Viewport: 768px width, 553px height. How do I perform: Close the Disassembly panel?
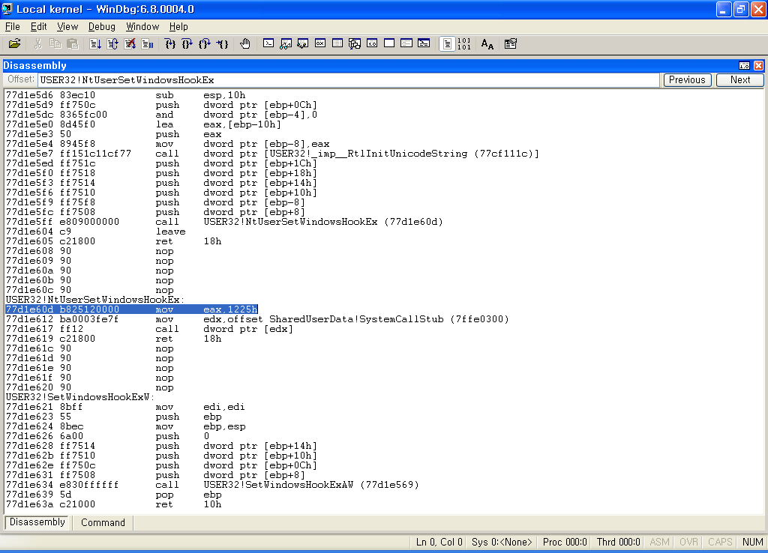click(x=758, y=66)
